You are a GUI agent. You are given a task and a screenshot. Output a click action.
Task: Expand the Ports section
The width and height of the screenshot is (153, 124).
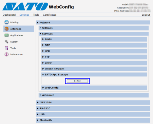tap(94, 39)
